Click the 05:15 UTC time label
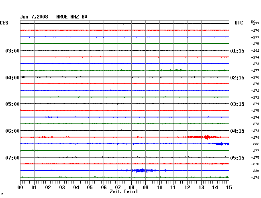The width and height of the screenshot is (261, 198). tap(237, 158)
